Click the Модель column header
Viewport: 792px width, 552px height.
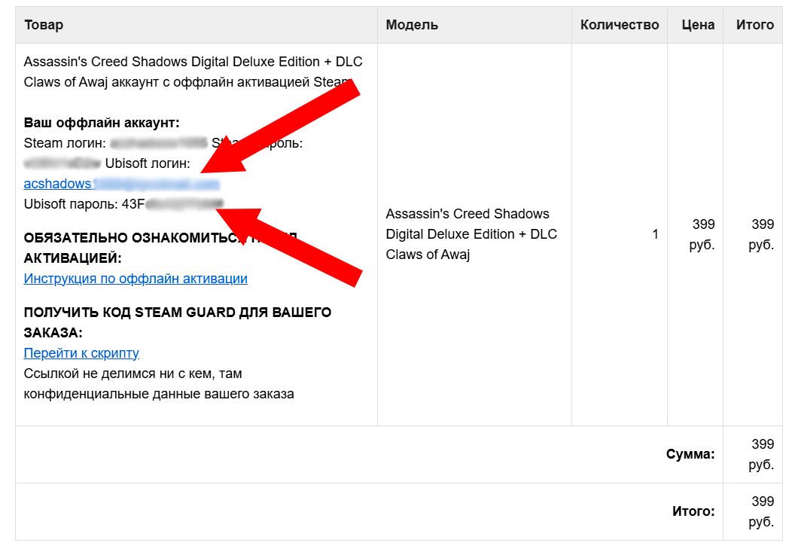[412, 25]
